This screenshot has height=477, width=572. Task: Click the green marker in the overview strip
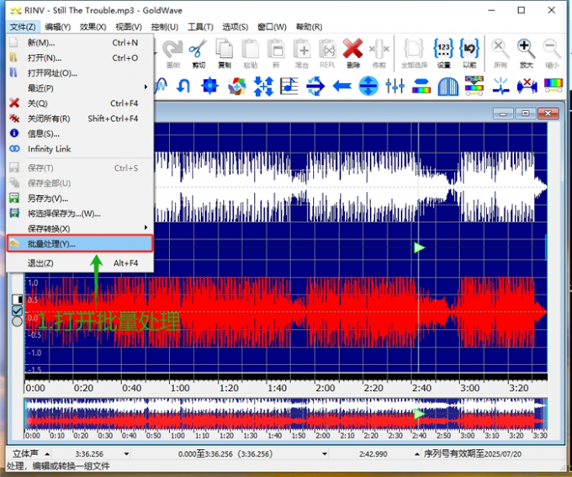point(419,414)
